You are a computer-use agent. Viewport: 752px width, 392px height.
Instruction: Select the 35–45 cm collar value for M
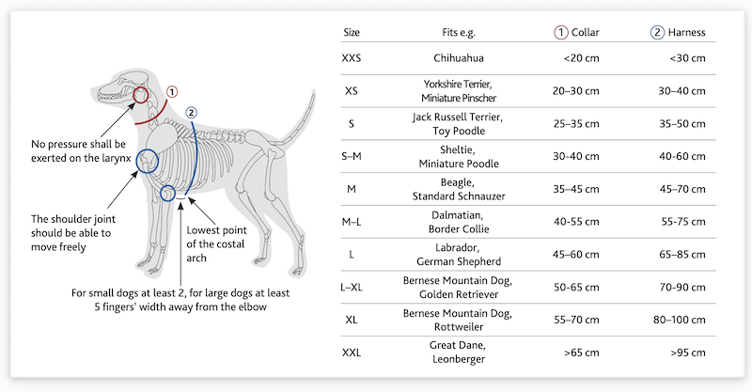click(x=576, y=189)
